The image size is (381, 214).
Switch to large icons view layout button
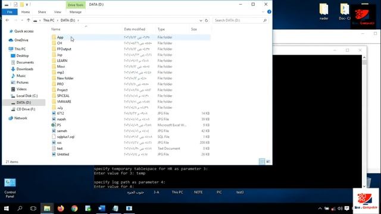pyautogui.click(x=268, y=162)
